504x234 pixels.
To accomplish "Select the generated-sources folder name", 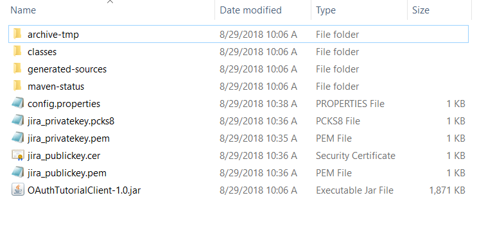I will click(x=67, y=69).
